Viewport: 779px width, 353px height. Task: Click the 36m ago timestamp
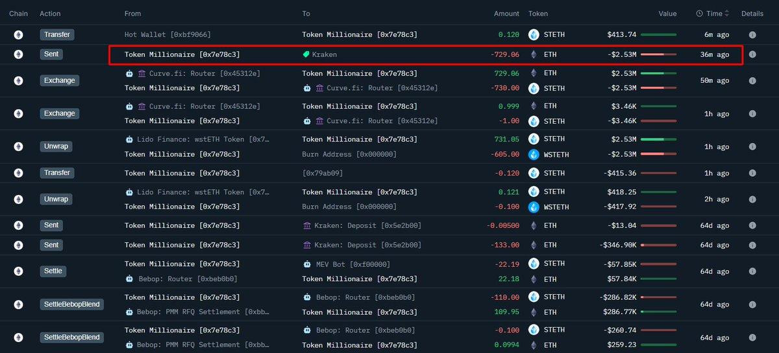[715, 54]
